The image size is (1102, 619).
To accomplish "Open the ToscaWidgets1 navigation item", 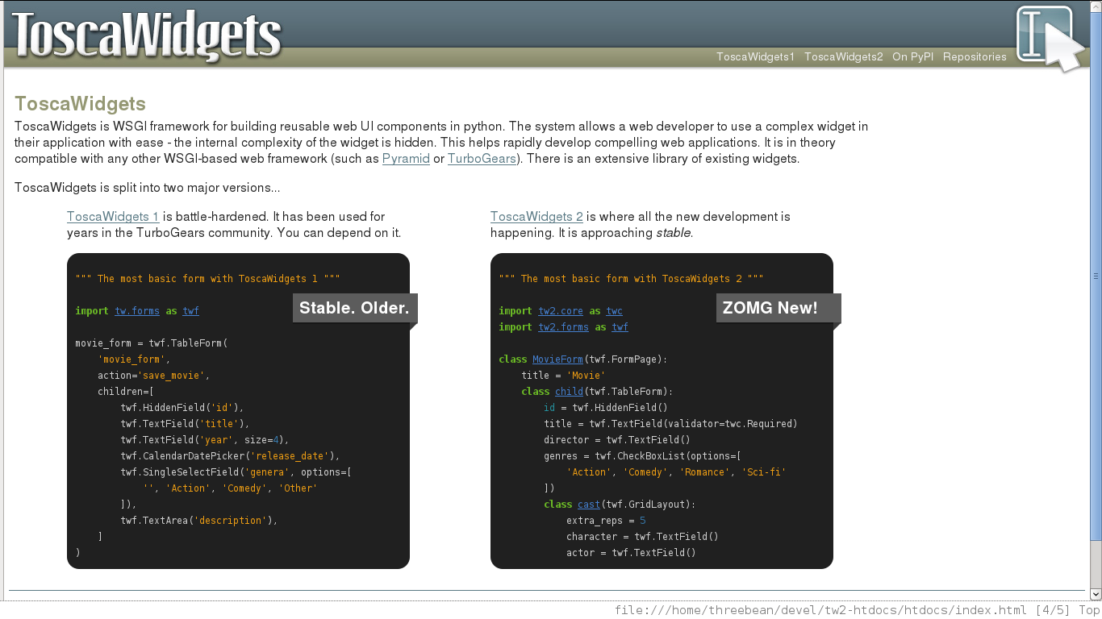I will (755, 56).
